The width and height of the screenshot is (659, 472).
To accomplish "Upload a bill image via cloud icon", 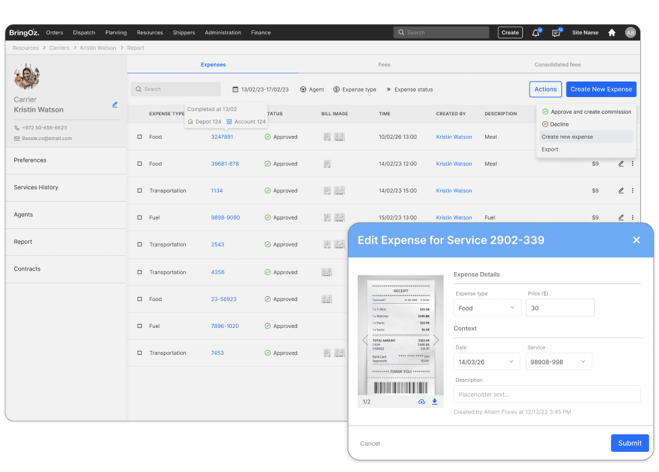I will click(422, 401).
